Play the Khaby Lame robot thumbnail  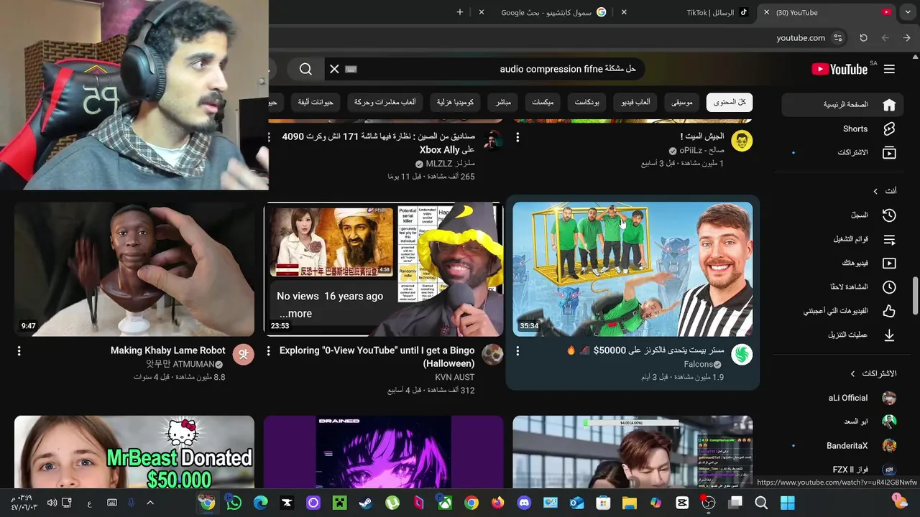[134, 269]
